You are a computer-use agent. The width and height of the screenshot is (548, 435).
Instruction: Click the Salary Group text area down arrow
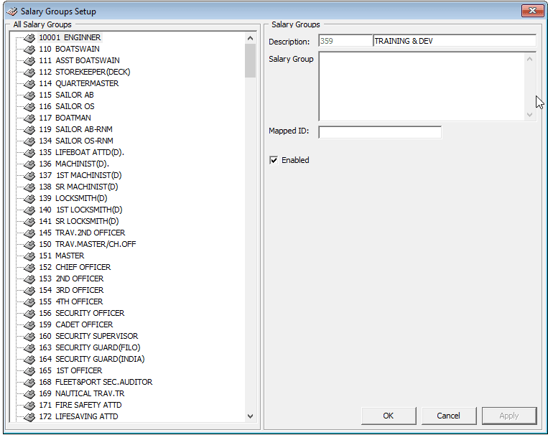click(529, 115)
